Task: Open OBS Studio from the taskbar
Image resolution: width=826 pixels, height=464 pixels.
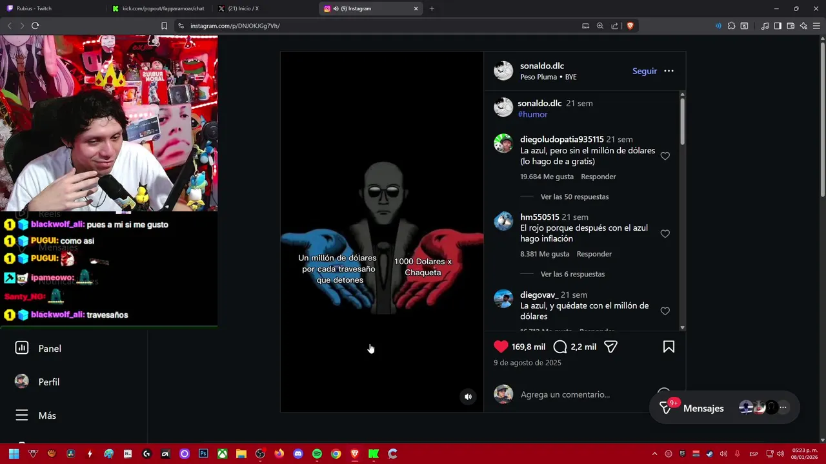Action: [x=260, y=454]
